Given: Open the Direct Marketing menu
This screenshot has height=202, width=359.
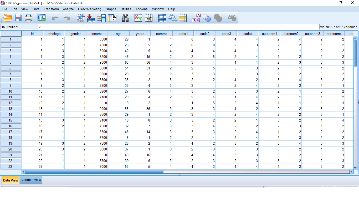Looking at the screenshot, I should (x=90, y=9).
